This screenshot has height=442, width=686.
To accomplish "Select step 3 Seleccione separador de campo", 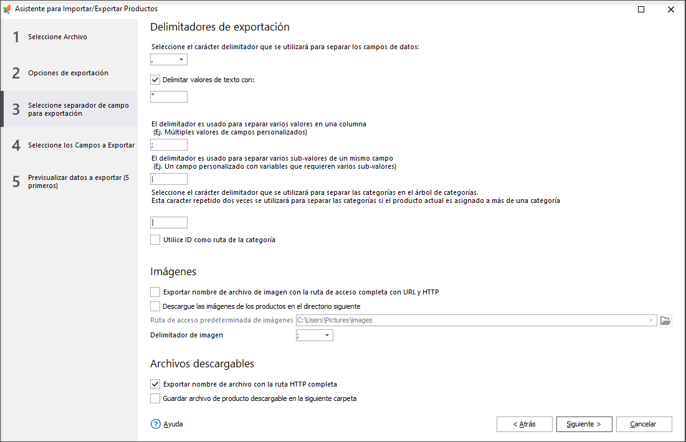I will pyautogui.click(x=69, y=109).
